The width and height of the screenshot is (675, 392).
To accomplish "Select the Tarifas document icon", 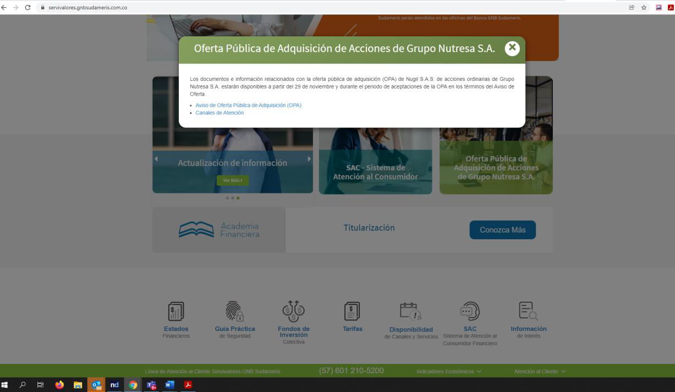I will pos(352,312).
